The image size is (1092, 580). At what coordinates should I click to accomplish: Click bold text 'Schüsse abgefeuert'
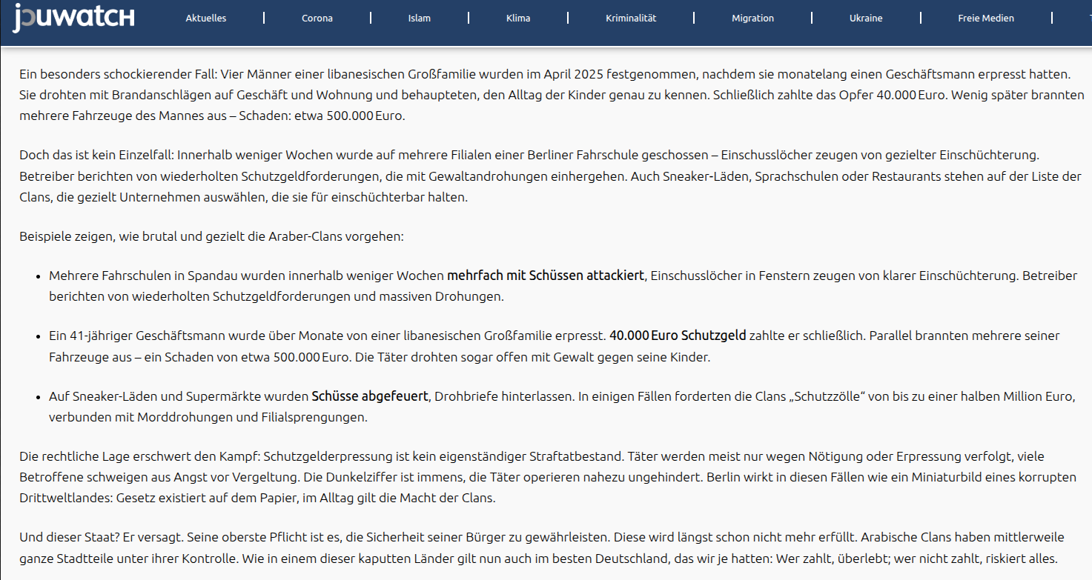369,396
